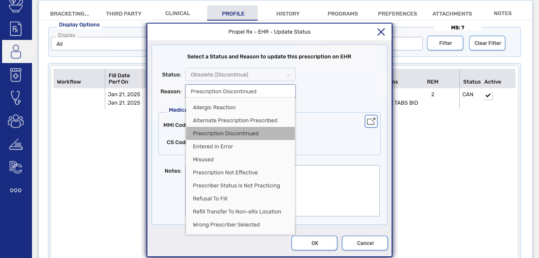Switch to the History tab

(288, 13)
